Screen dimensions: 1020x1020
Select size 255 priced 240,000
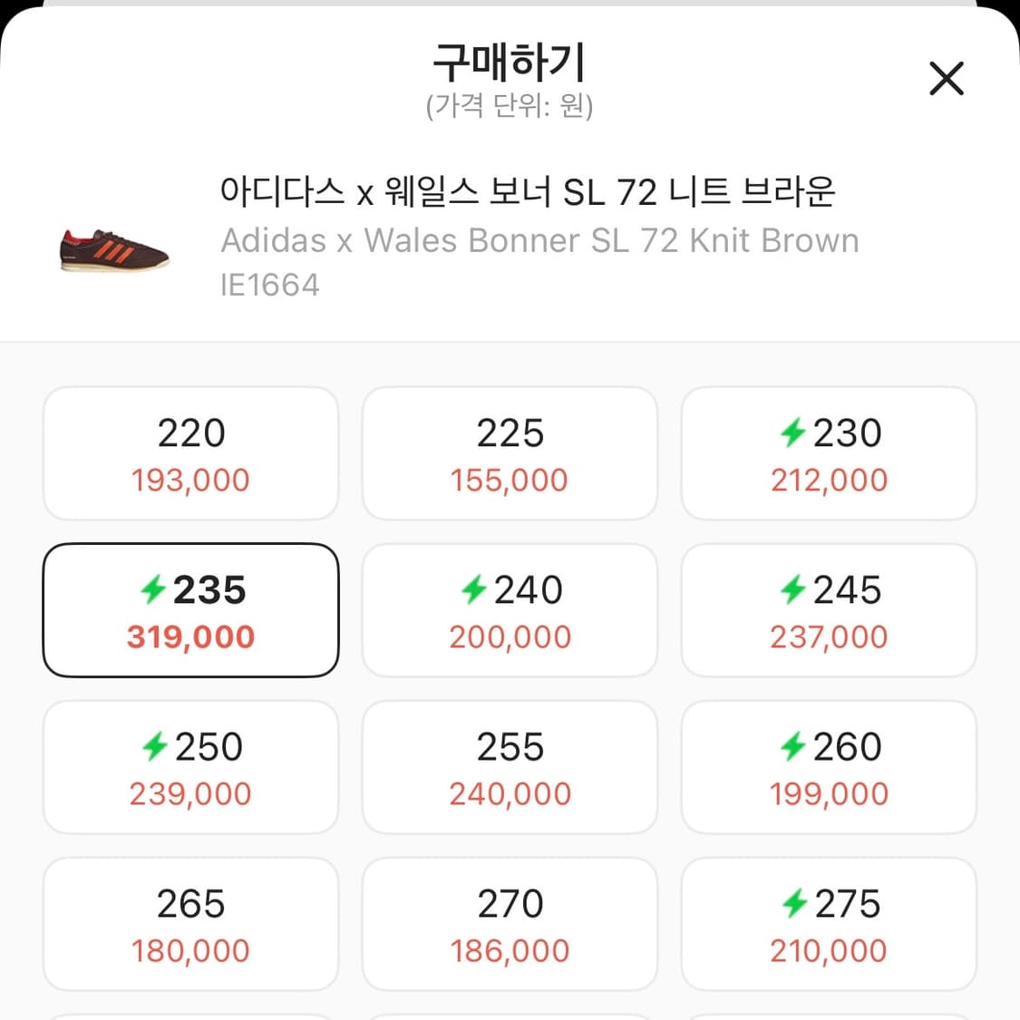[x=510, y=767]
